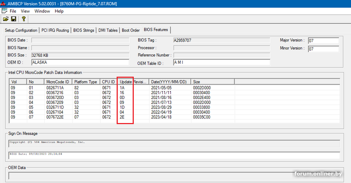Click the size value 00033800
Image resolution: width=351 pixels, height=183 pixels.
[x=202, y=107]
